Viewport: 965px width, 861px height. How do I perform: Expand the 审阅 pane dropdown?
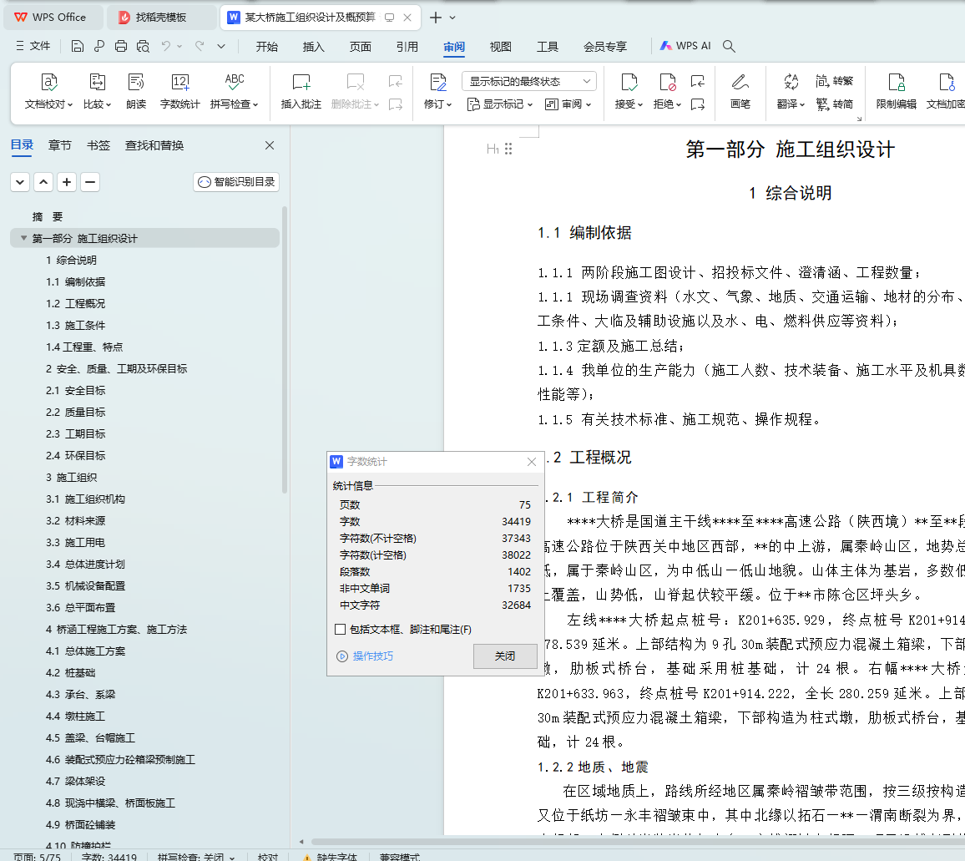coord(568,104)
